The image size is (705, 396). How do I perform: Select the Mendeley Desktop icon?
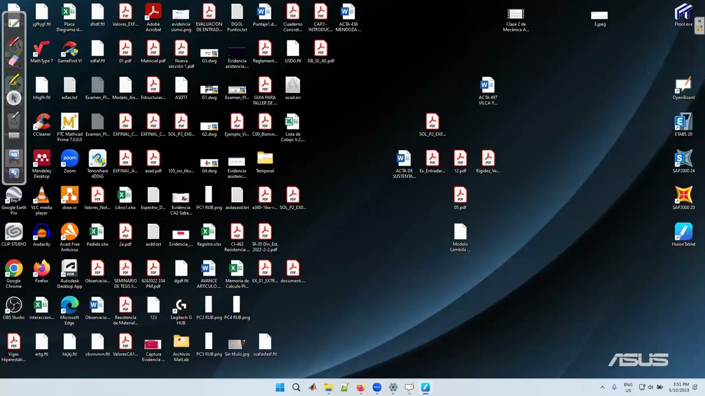42,164
